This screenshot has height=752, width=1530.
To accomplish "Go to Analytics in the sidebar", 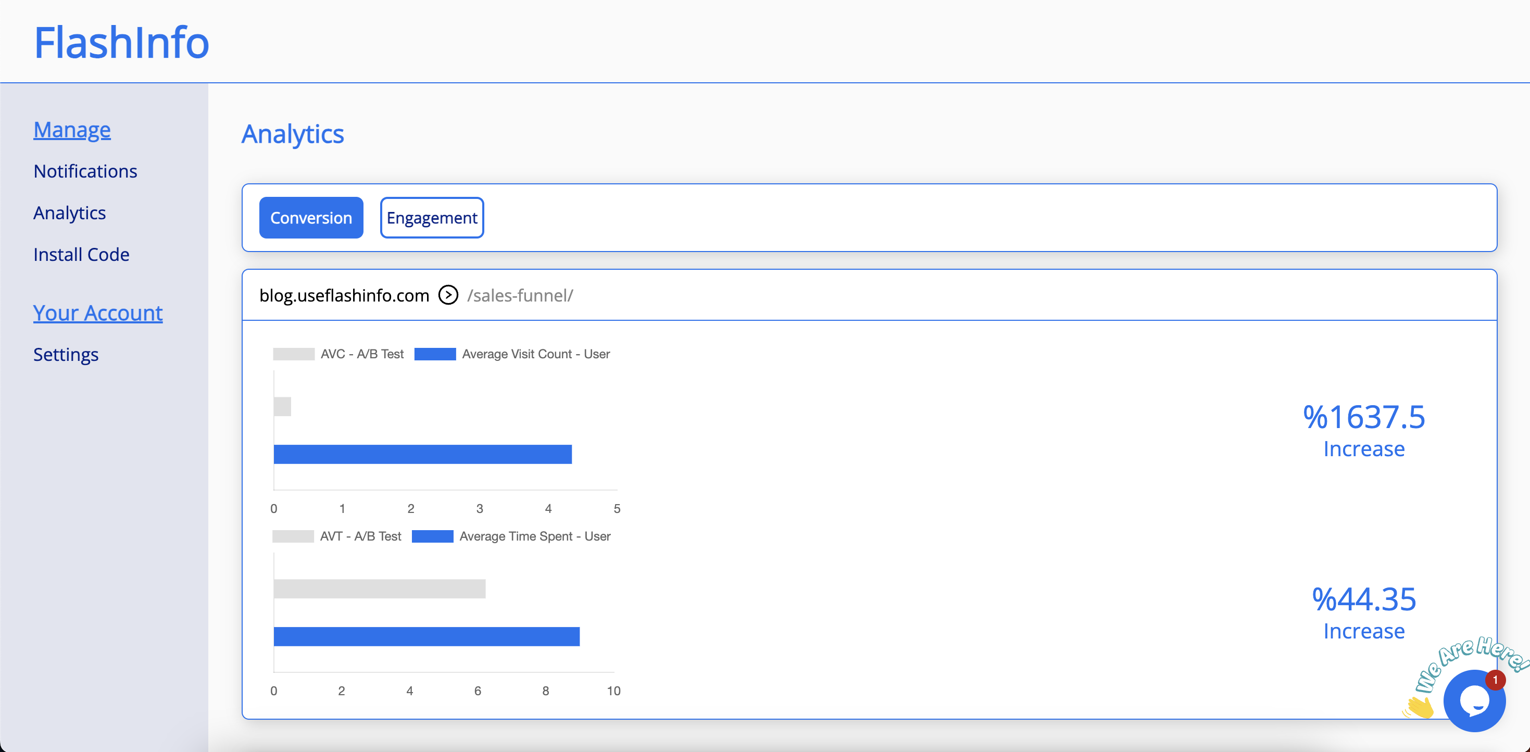I will tap(69, 212).
